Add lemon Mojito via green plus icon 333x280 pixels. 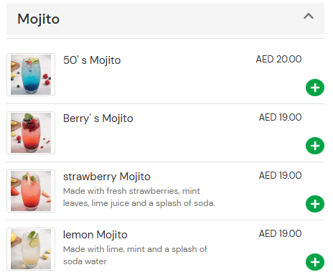[315, 262]
